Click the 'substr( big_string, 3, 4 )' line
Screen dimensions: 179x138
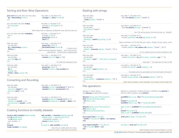pos(97,40)
